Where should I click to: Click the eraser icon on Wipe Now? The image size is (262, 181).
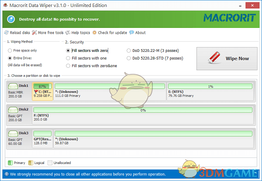[214, 58]
